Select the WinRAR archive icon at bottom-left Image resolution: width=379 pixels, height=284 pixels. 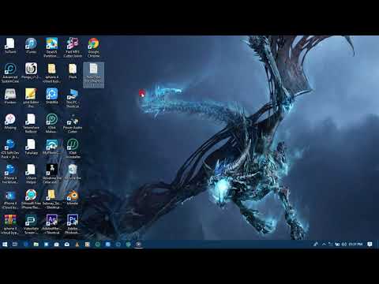(x=10, y=224)
